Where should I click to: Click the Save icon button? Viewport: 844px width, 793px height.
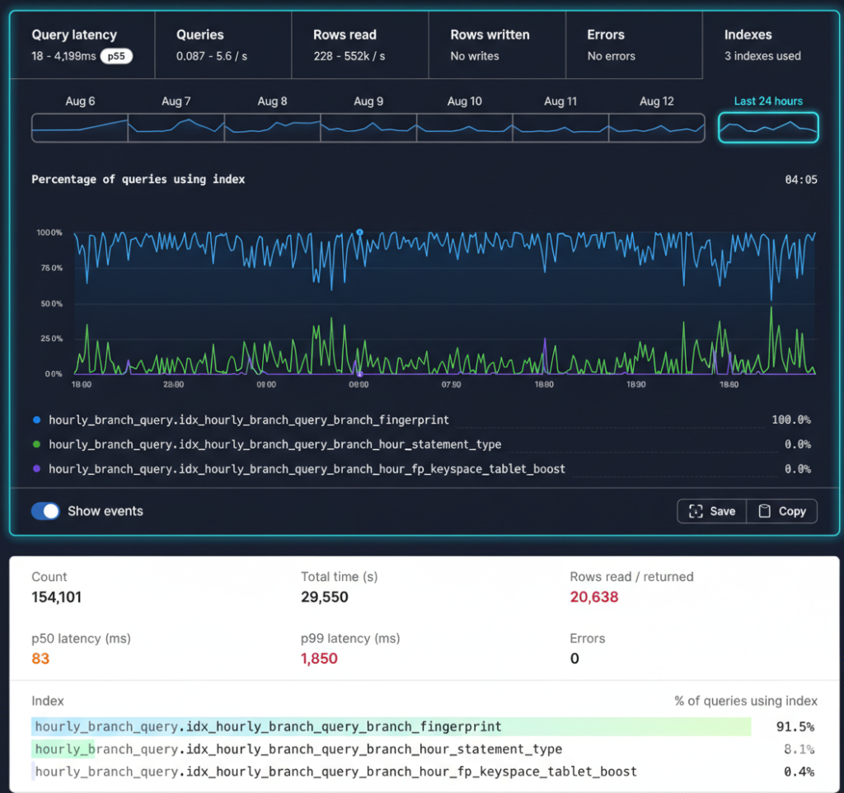711,511
